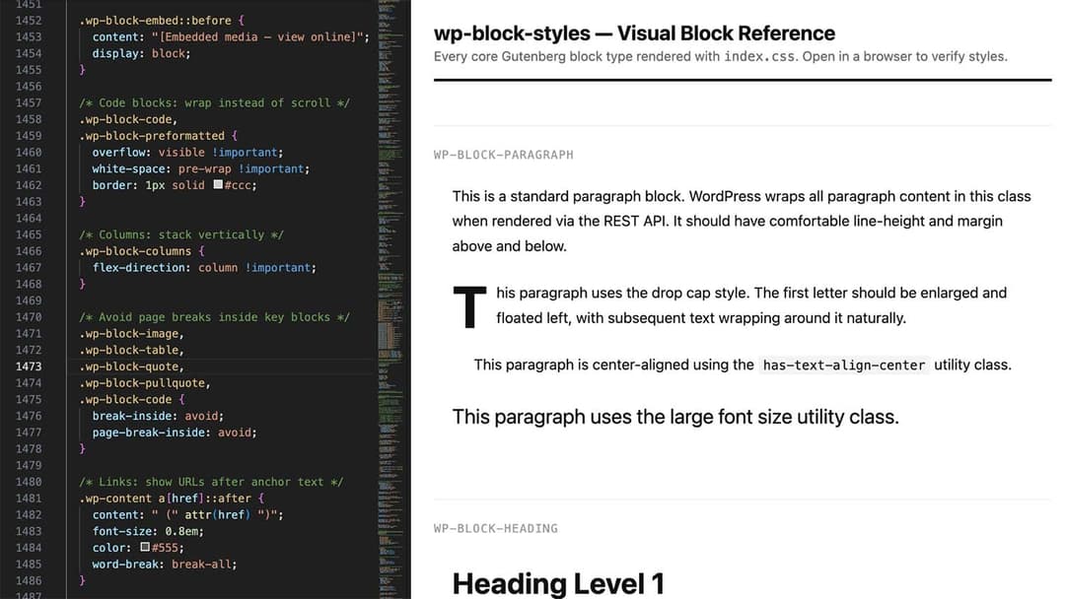The image size is (1065, 599).
Task: Click the large font size paragraph
Action: [x=674, y=416]
